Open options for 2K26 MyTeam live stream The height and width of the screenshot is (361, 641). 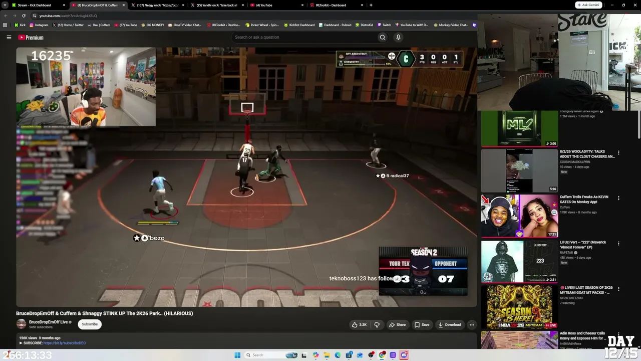coord(618,289)
